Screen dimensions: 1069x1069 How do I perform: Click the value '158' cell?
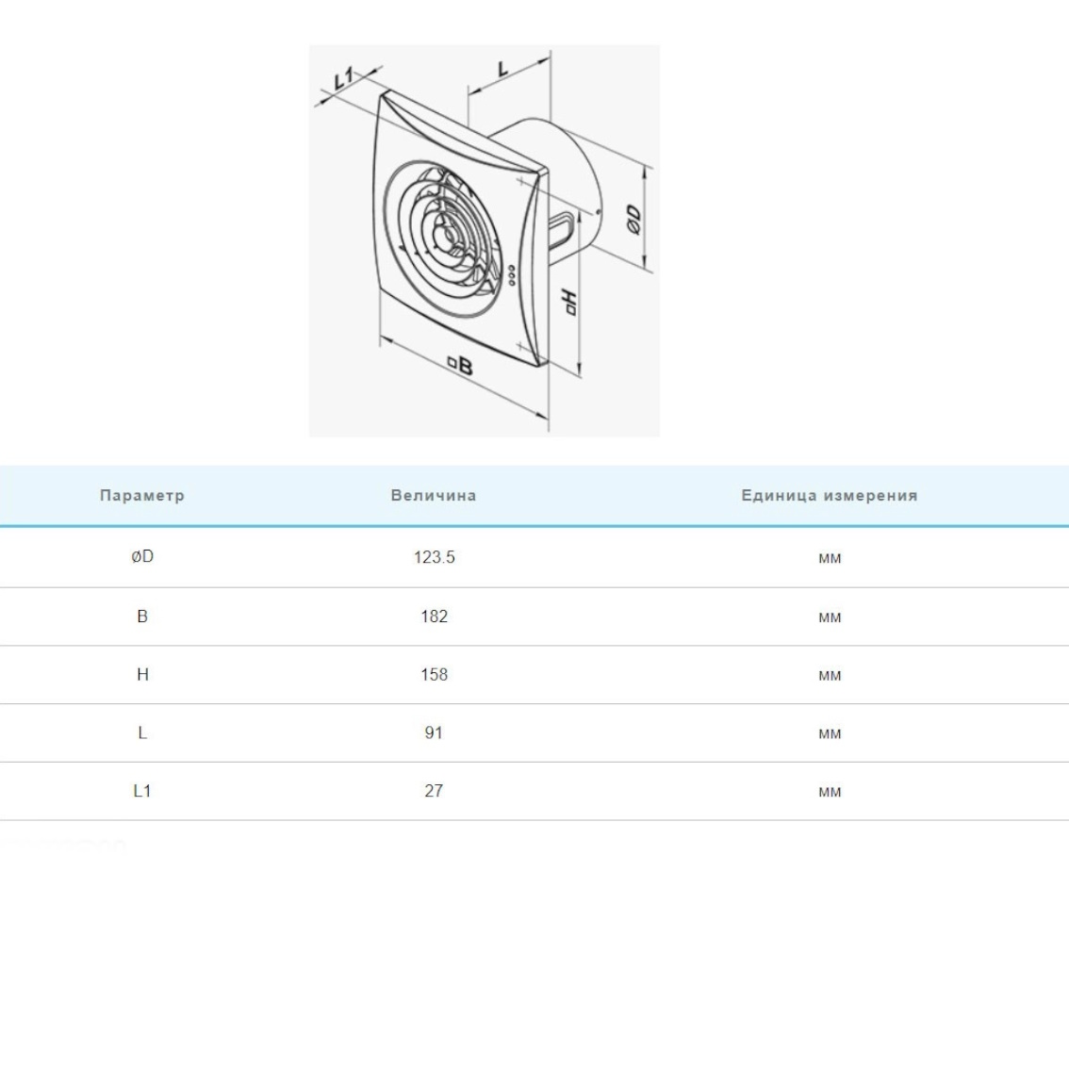click(x=435, y=674)
